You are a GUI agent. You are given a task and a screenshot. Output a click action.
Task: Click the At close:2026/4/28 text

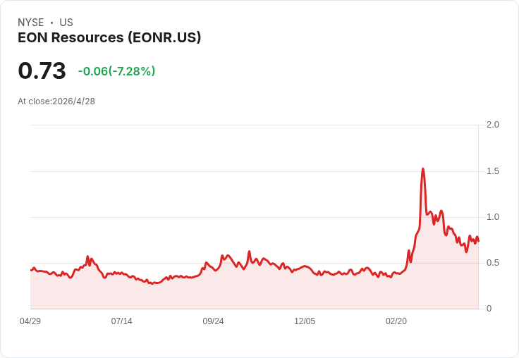pyautogui.click(x=56, y=101)
